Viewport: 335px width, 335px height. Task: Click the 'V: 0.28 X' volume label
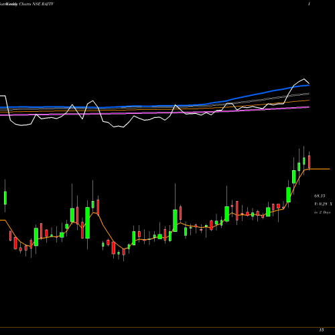(x=323, y=204)
